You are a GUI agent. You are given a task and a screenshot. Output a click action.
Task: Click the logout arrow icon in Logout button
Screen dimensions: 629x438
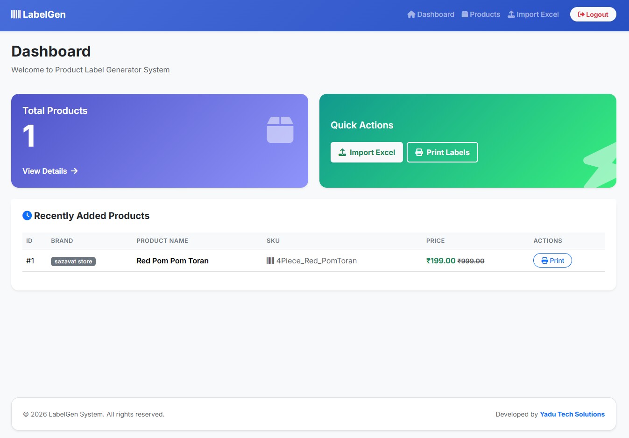point(581,14)
